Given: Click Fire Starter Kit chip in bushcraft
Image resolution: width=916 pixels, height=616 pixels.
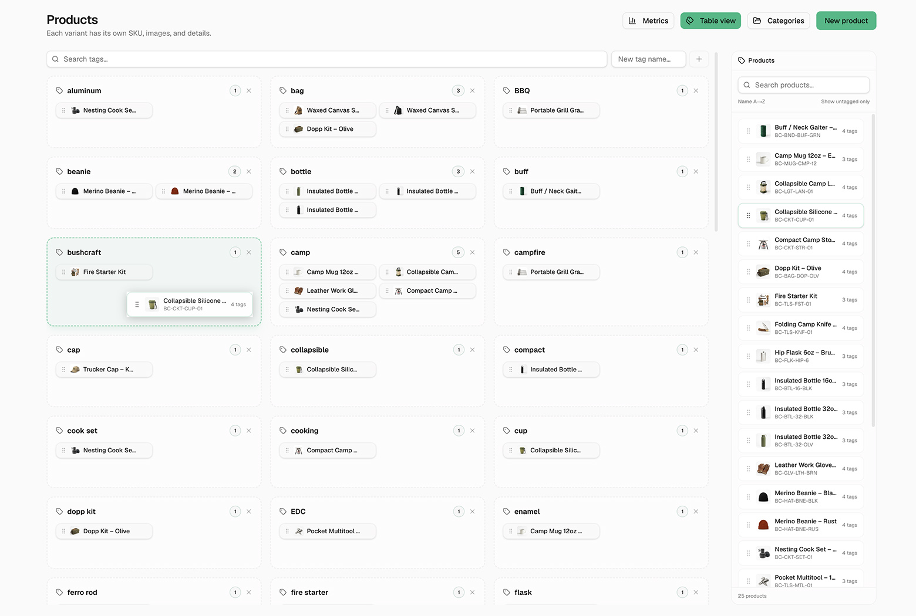Looking at the screenshot, I should [x=104, y=272].
